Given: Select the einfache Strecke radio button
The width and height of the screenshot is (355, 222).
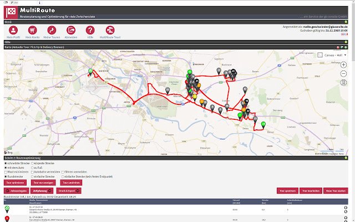Looking at the screenshot, I should (32, 176).
